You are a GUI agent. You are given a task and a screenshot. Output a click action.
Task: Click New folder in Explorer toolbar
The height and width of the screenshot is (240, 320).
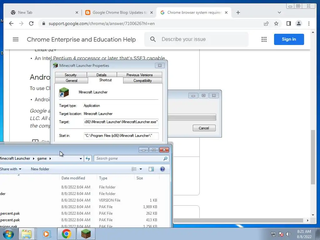click(40, 169)
